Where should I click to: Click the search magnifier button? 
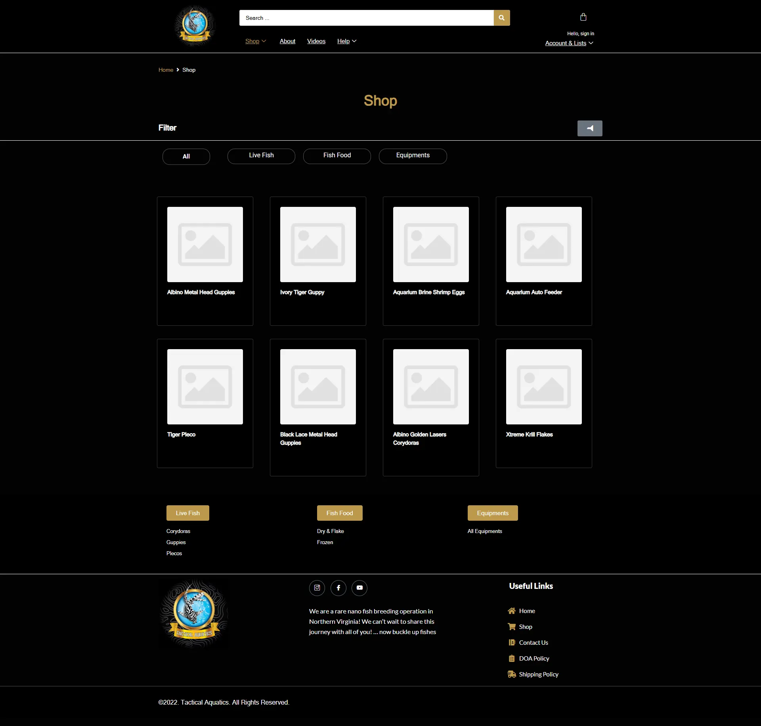[x=501, y=18]
